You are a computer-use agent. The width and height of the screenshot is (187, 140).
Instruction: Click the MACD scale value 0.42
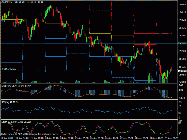coord(181,85)
